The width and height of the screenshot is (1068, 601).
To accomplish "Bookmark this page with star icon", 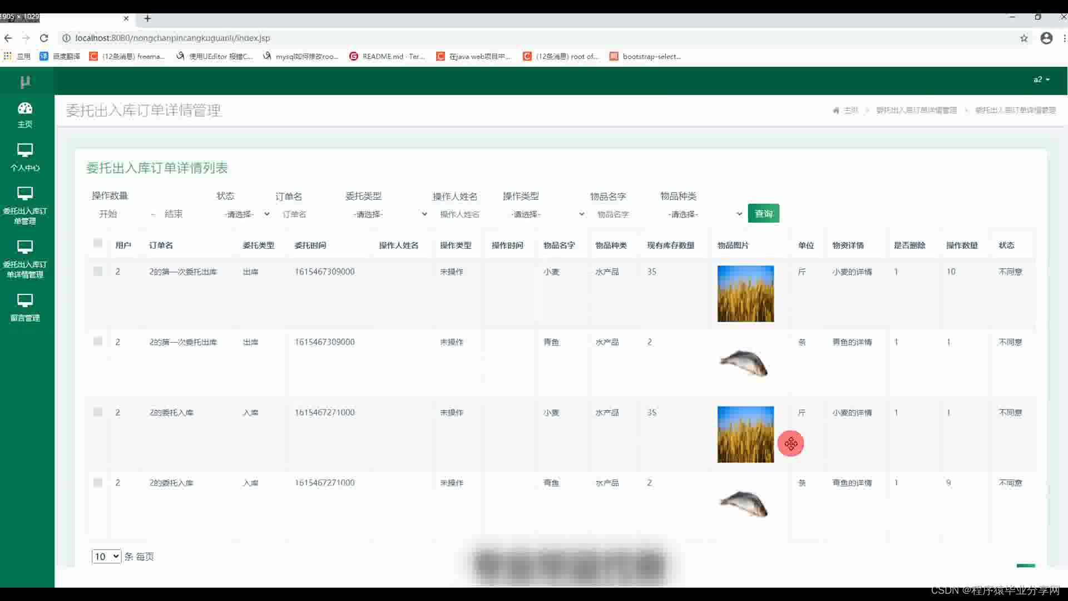I will [x=1023, y=38].
